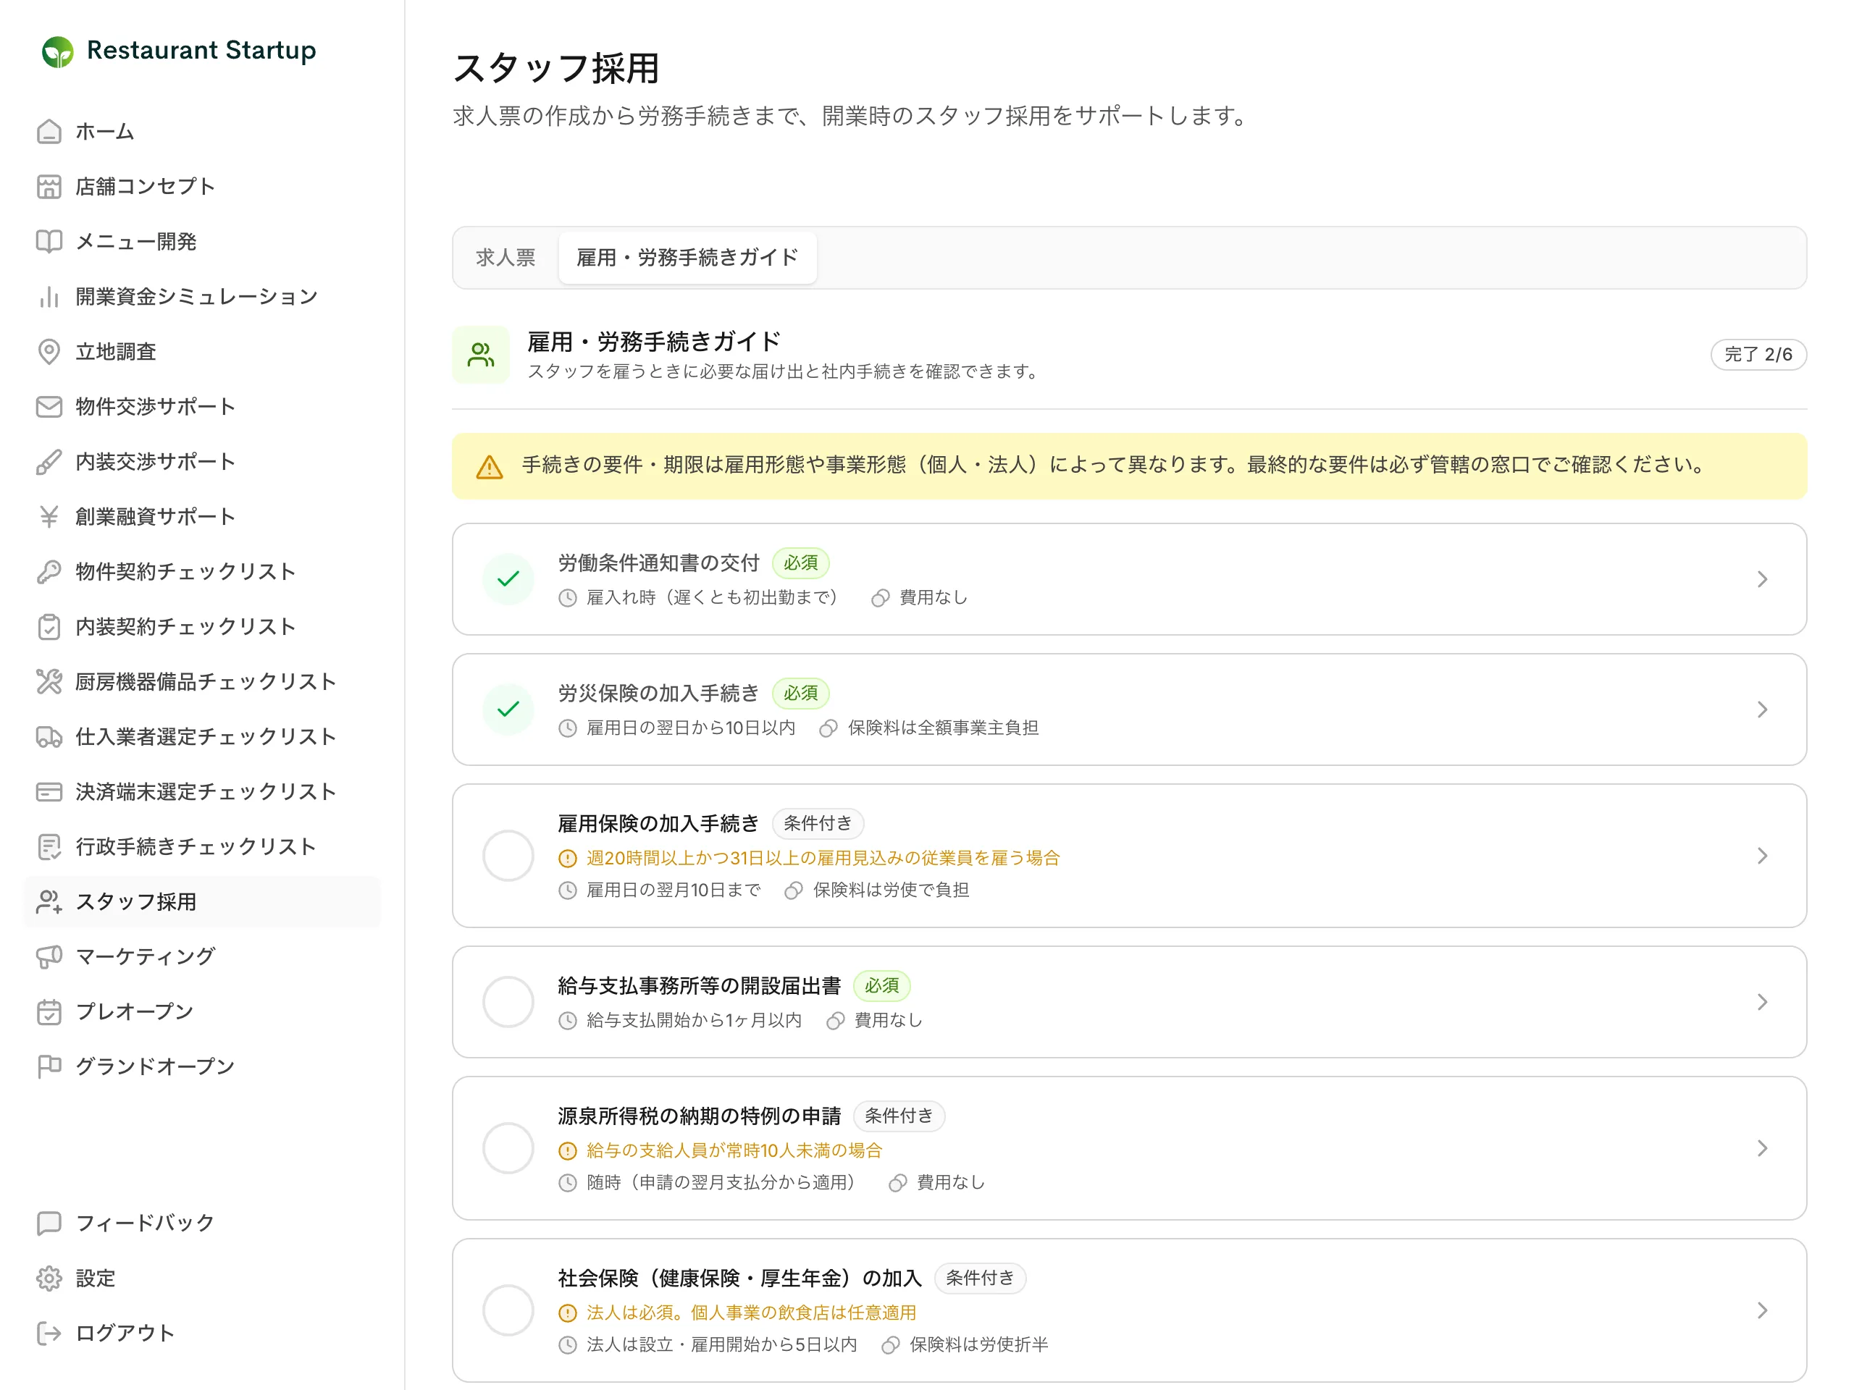
Task: Click the 行政手続きチェックリスト document icon
Action: tap(49, 847)
